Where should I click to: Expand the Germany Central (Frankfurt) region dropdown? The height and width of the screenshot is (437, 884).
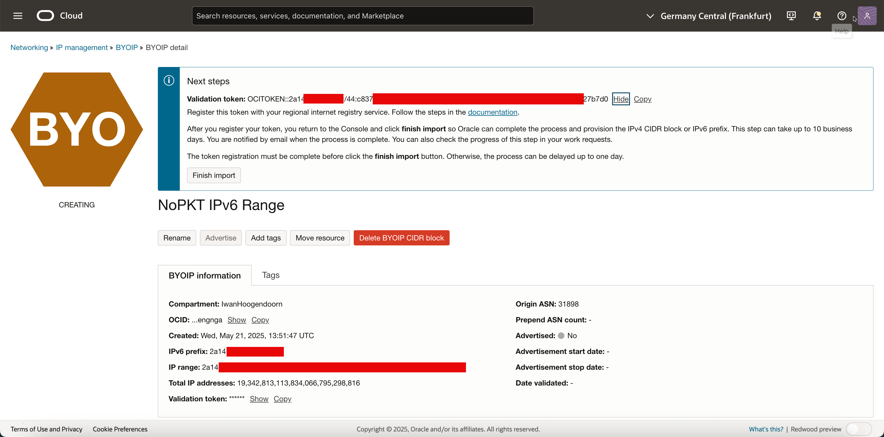pyautogui.click(x=708, y=16)
